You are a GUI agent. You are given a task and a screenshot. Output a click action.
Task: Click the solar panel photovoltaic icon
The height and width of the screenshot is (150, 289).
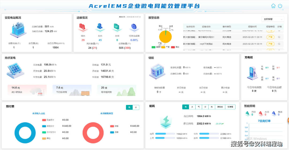tap(16, 71)
